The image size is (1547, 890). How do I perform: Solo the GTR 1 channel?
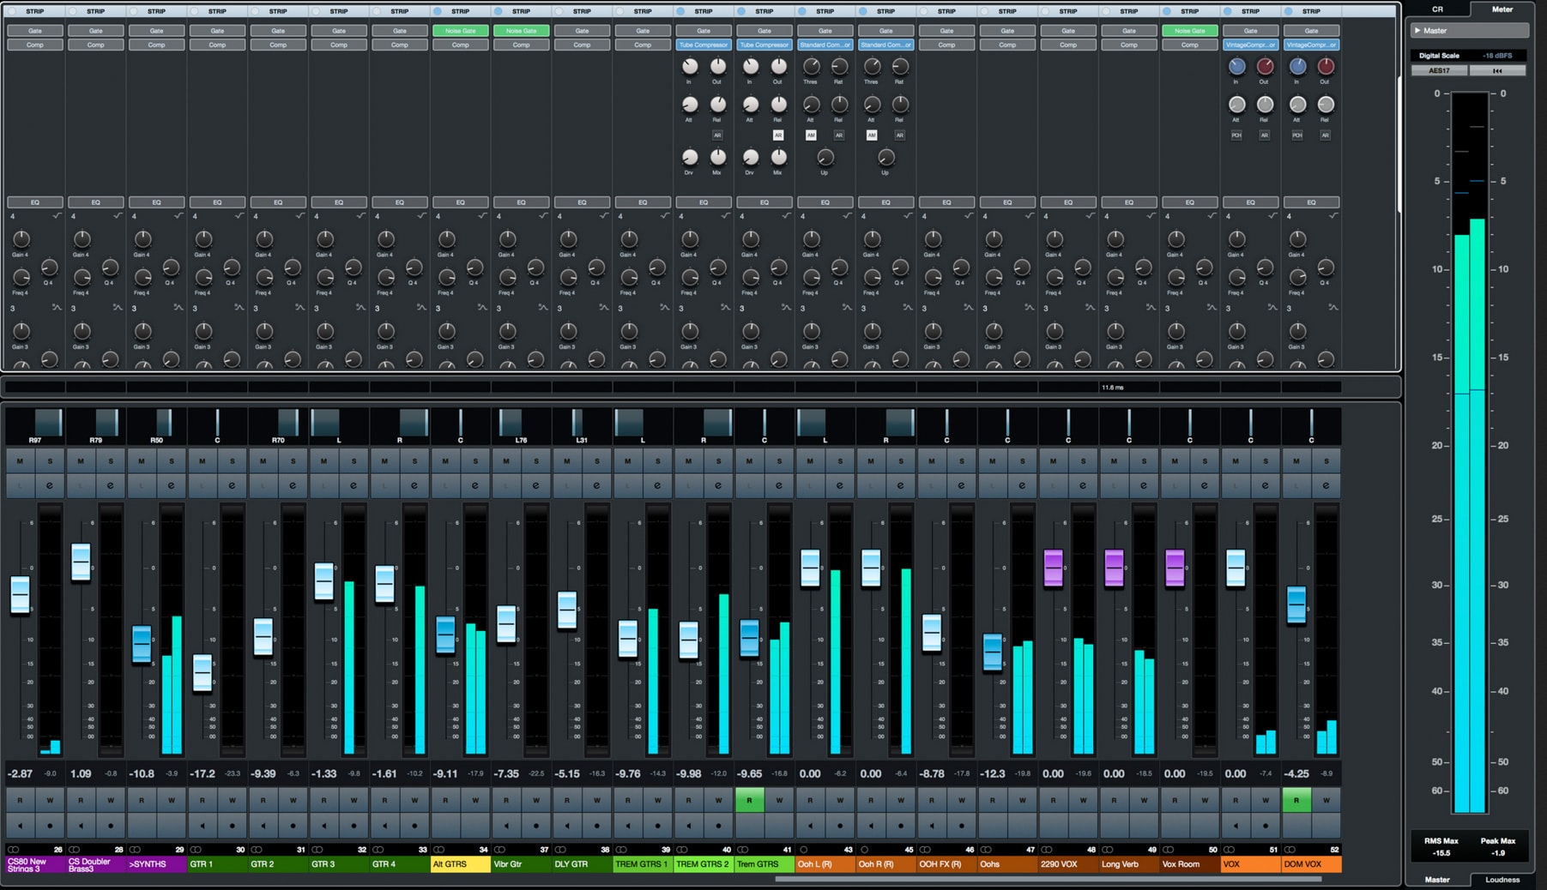233,461
